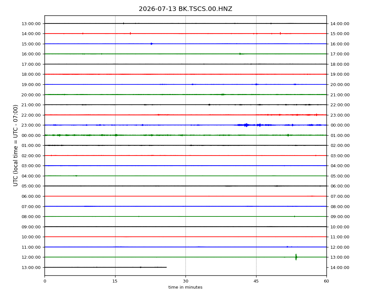The height and width of the screenshot is (306, 371).
Task: Click the 30 tick on the minutes axis
Action: [x=185, y=281]
